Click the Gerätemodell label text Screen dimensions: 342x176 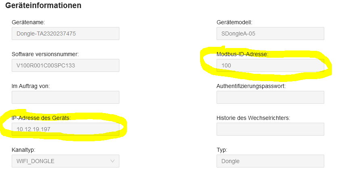[x=234, y=22]
